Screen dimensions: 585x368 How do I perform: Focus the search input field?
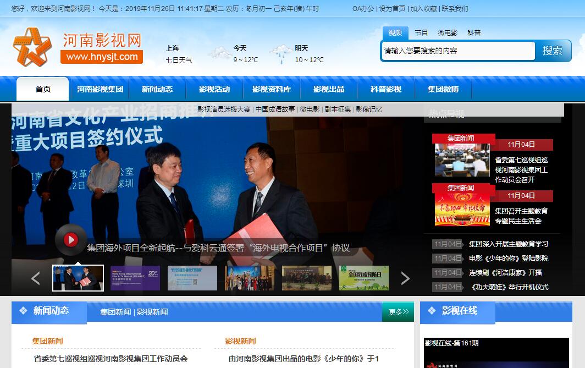point(457,51)
